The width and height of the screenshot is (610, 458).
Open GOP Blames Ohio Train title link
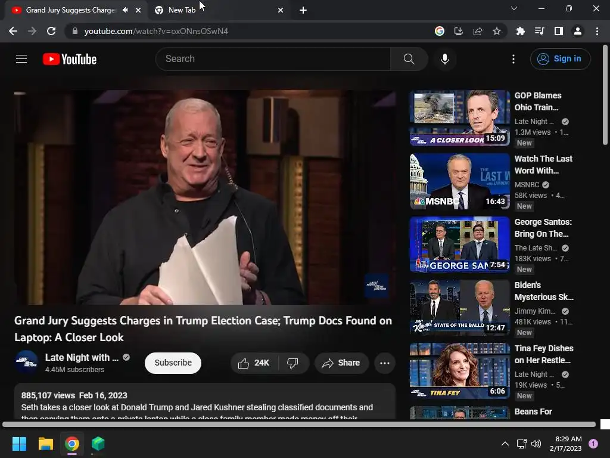coord(538,101)
